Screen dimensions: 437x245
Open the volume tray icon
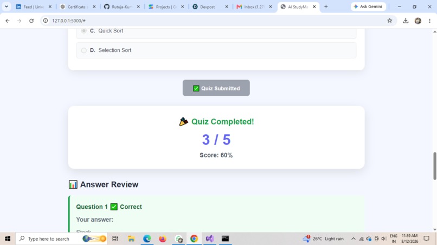(384, 239)
